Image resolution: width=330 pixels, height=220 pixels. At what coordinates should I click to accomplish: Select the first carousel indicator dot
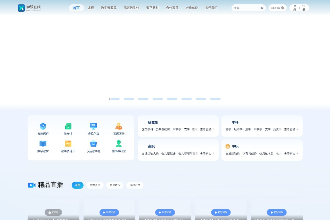tap(114, 99)
